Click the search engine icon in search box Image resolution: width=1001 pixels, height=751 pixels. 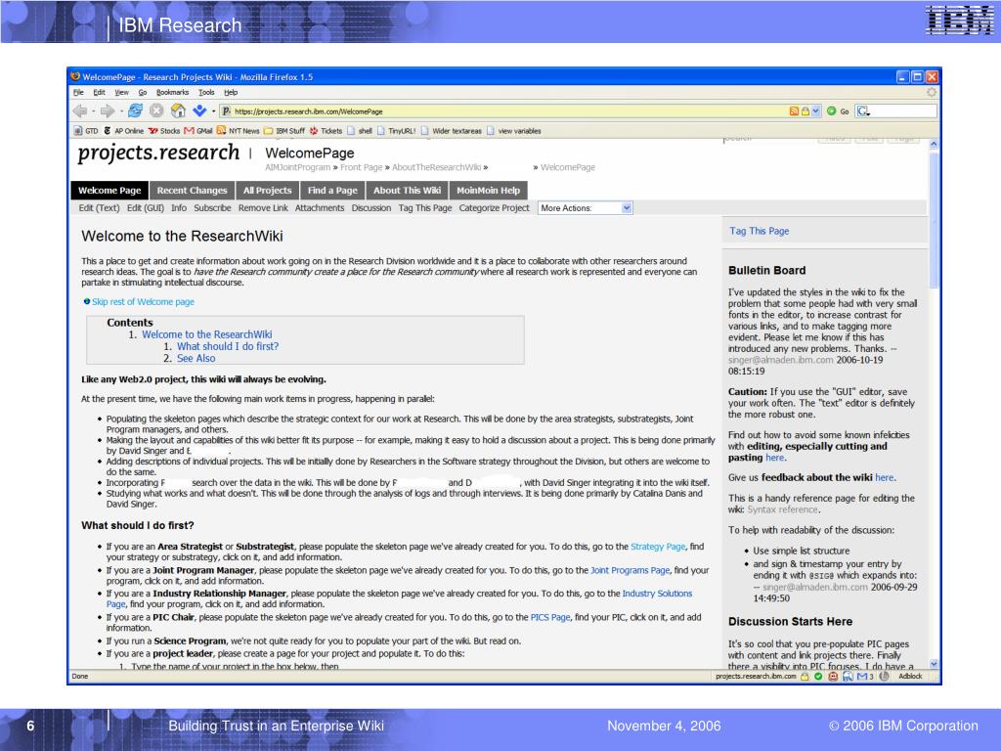(x=864, y=111)
